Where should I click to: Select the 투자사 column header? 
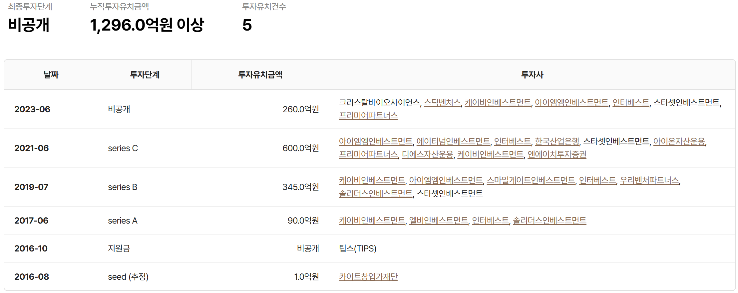coord(532,75)
